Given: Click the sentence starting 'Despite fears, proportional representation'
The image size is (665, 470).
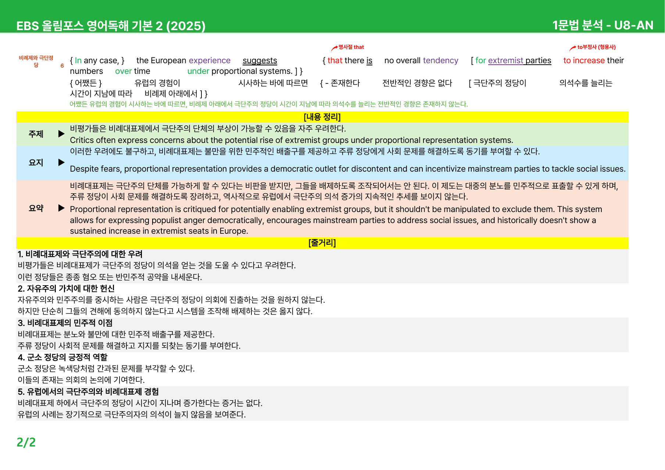Looking at the screenshot, I should coord(348,169).
